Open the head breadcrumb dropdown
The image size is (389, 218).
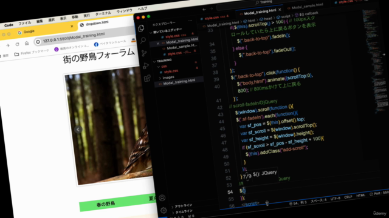point(266,19)
